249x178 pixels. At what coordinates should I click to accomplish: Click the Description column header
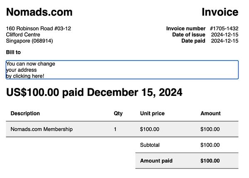[x=25, y=113]
